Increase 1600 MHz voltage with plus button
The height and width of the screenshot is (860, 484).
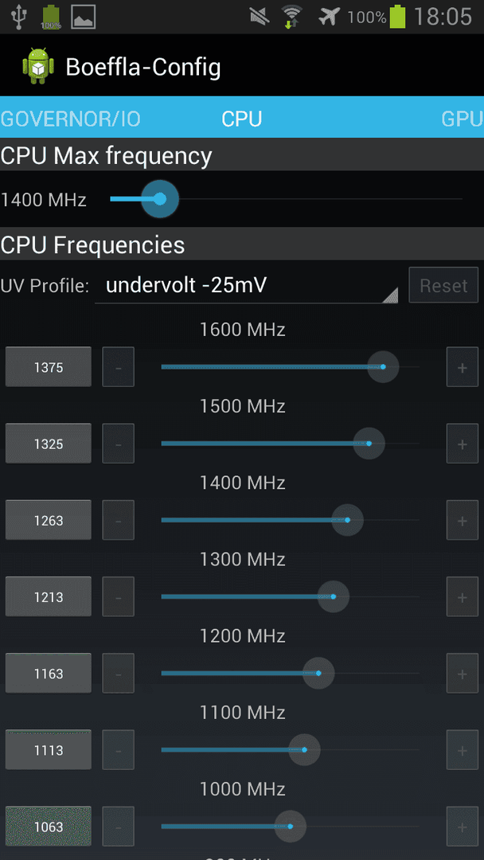pos(462,367)
